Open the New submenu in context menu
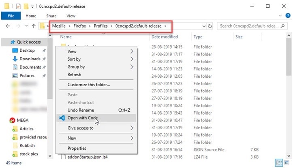Screen dimensions: 293x168 tap(96, 138)
